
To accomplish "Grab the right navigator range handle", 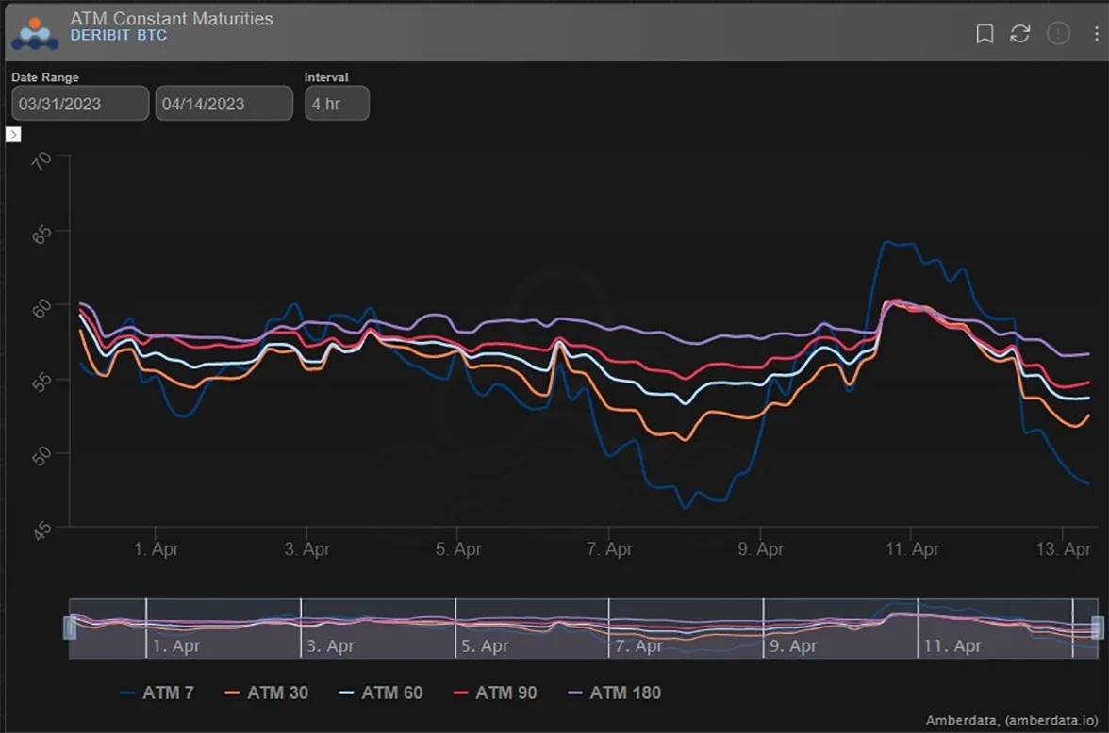I will click(1098, 627).
